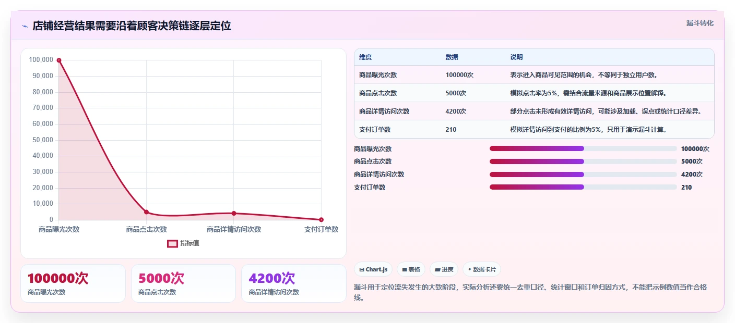Click the 50,000 y-axis label
Image resolution: width=735 pixels, height=323 pixels.
(43, 140)
